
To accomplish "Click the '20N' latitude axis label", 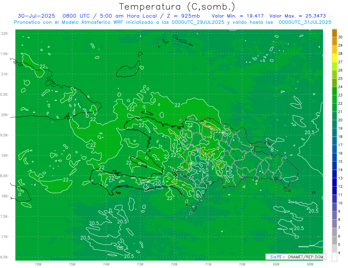I will click(4, 115).
